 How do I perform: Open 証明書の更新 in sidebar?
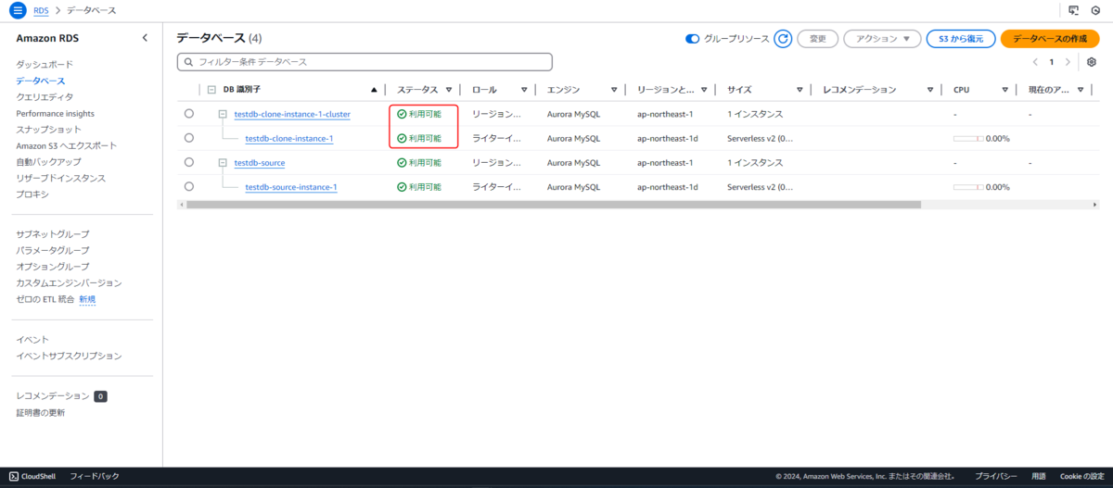click(41, 413)
